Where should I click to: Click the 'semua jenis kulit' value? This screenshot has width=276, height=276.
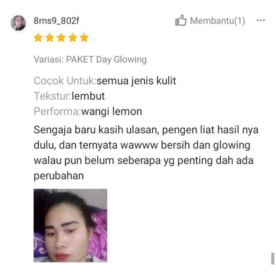(136, 81)
